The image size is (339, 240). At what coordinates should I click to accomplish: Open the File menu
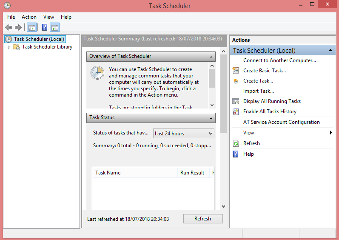(x=11, y=17)
